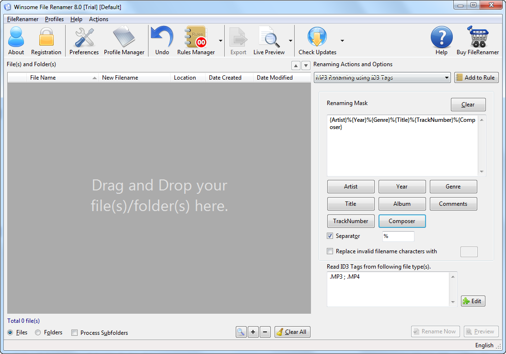Screen dimensions: 506x354
Task: Sort by Date Created column header
Action: [229, 78]
